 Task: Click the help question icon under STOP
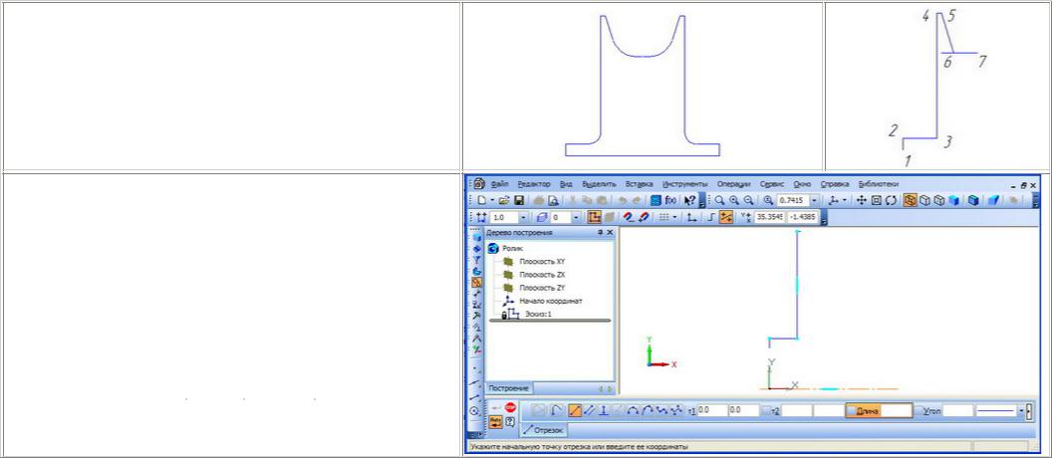tap(511, 422)
